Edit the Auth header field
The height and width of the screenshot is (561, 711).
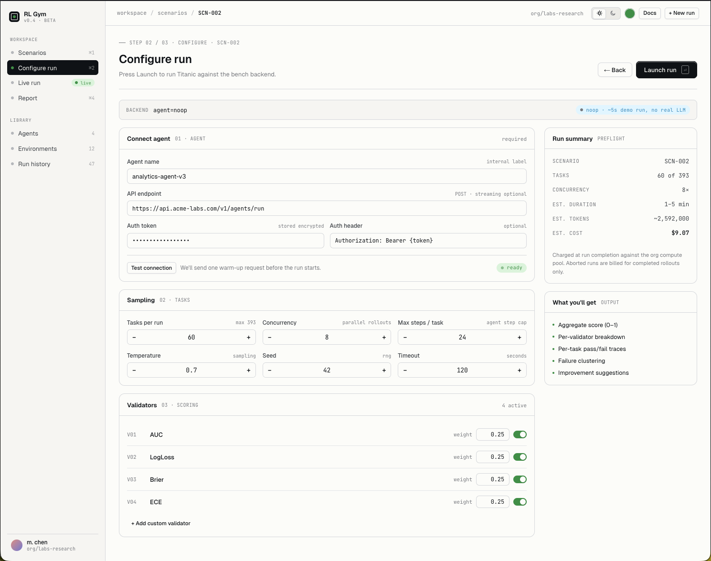click(428, 240)
